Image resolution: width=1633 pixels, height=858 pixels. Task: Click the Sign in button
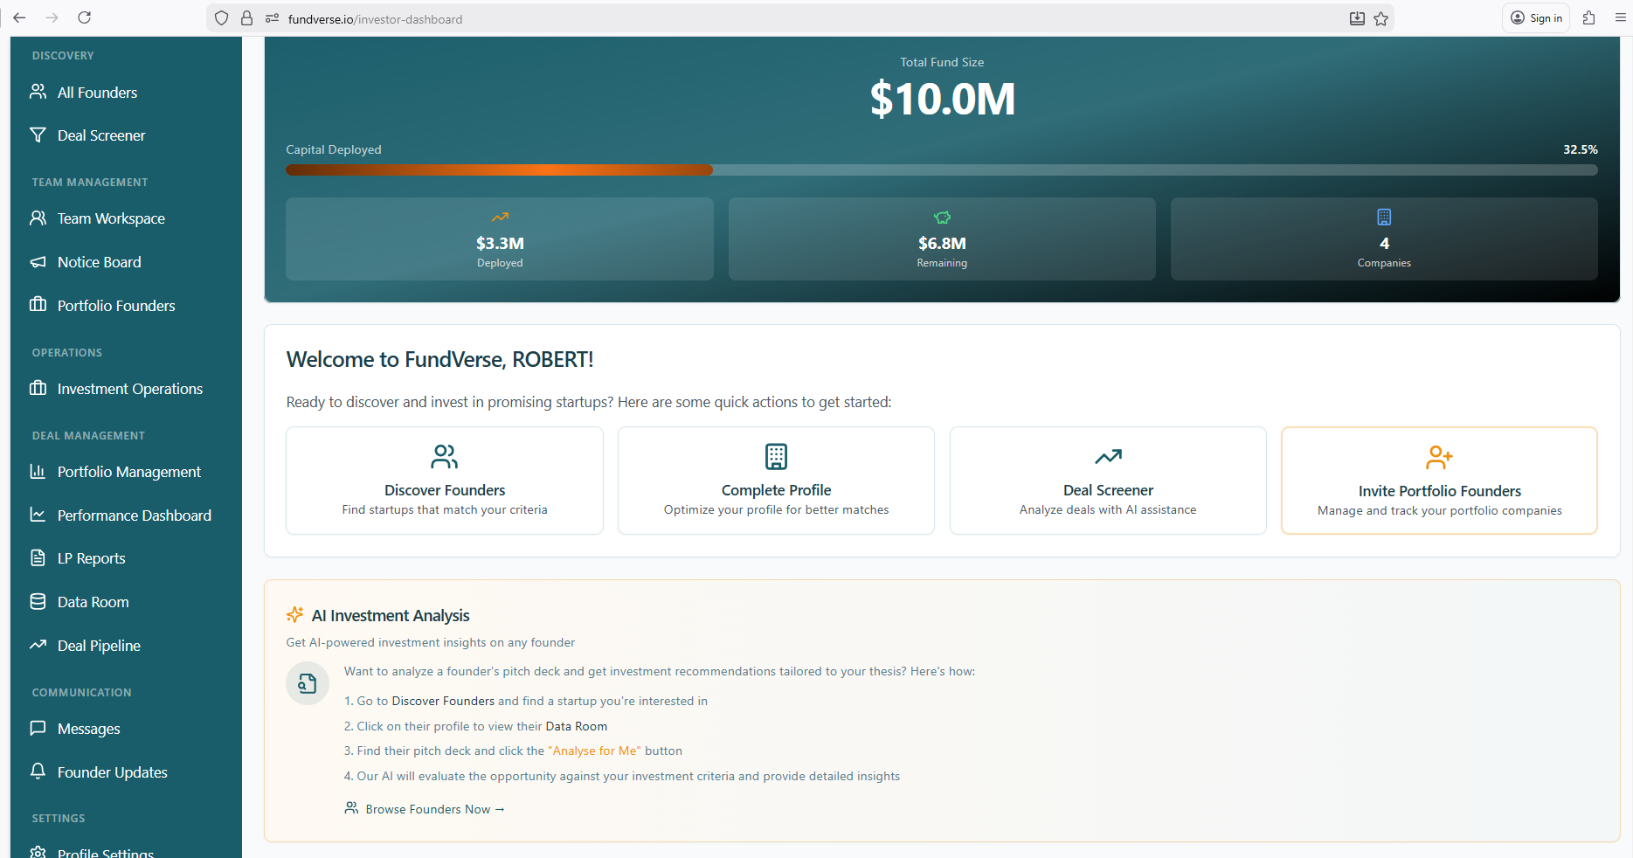click(x=1535, y=17)
